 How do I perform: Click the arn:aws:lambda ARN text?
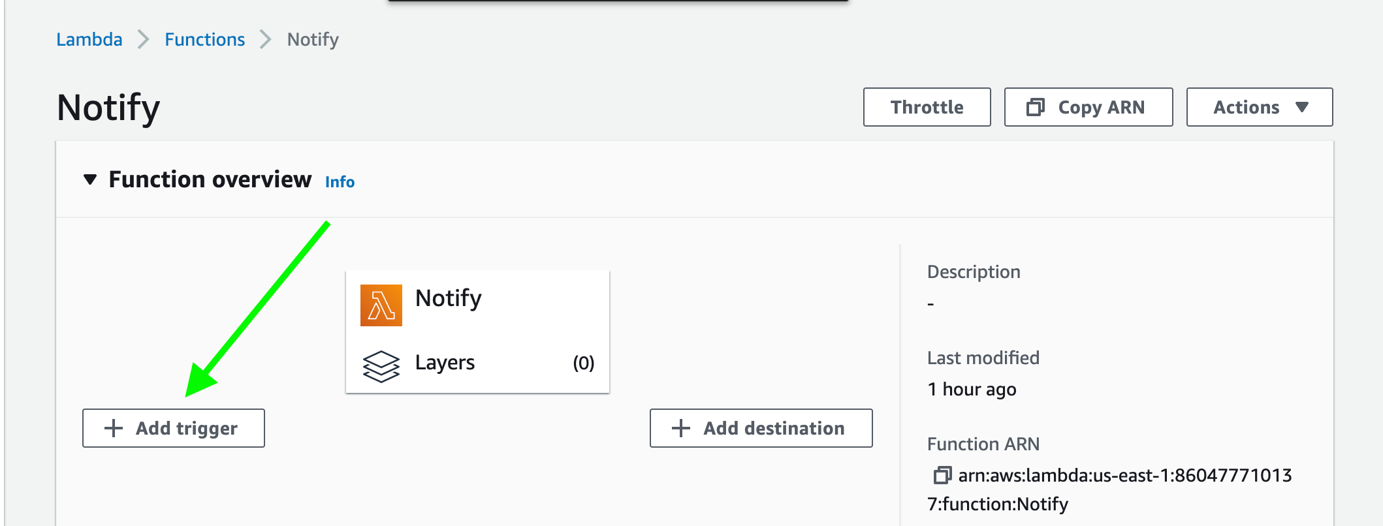click(1124, 475)
